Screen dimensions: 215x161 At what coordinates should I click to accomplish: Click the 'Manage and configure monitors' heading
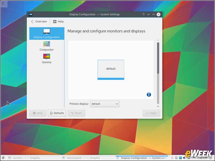point(106,31)
